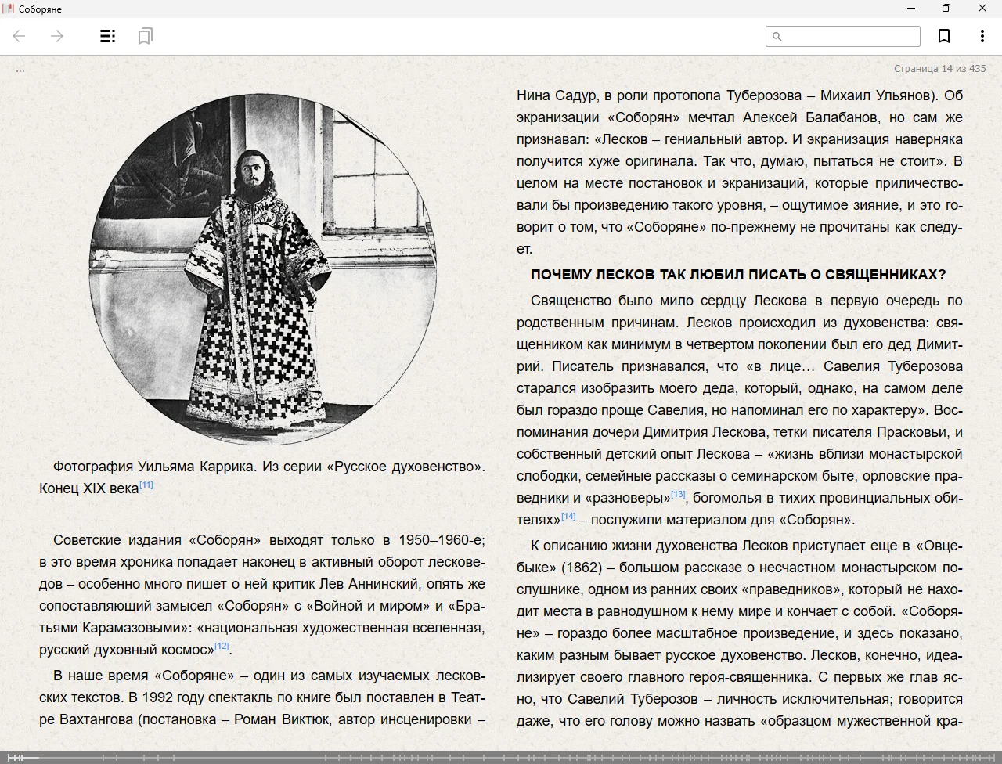
Task: Open footnote 14 after «обителях»
Action: tap(568, 516)
